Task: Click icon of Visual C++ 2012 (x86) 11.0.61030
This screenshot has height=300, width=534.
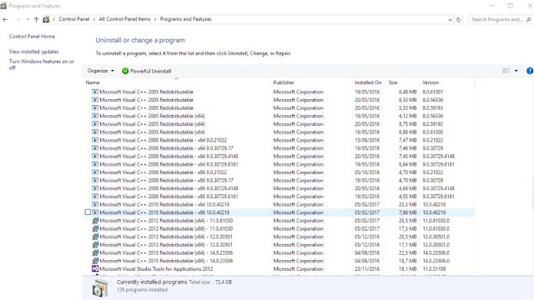Action: click(95, 228)
